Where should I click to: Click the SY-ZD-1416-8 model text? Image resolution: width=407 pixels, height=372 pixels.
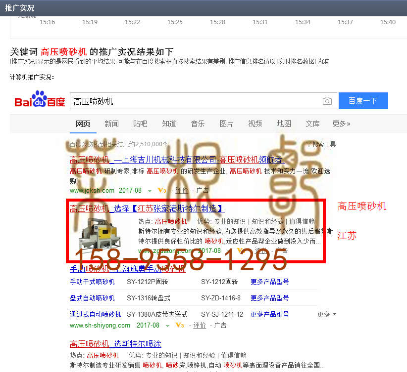[x=221, y=298]
